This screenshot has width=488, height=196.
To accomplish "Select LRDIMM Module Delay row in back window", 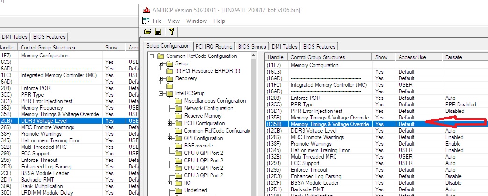I will [69, 193].
